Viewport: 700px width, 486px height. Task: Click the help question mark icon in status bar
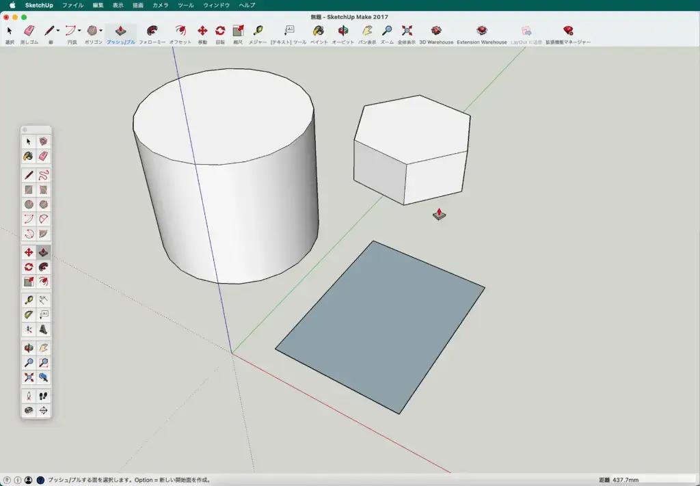click(x=40, y=481)
